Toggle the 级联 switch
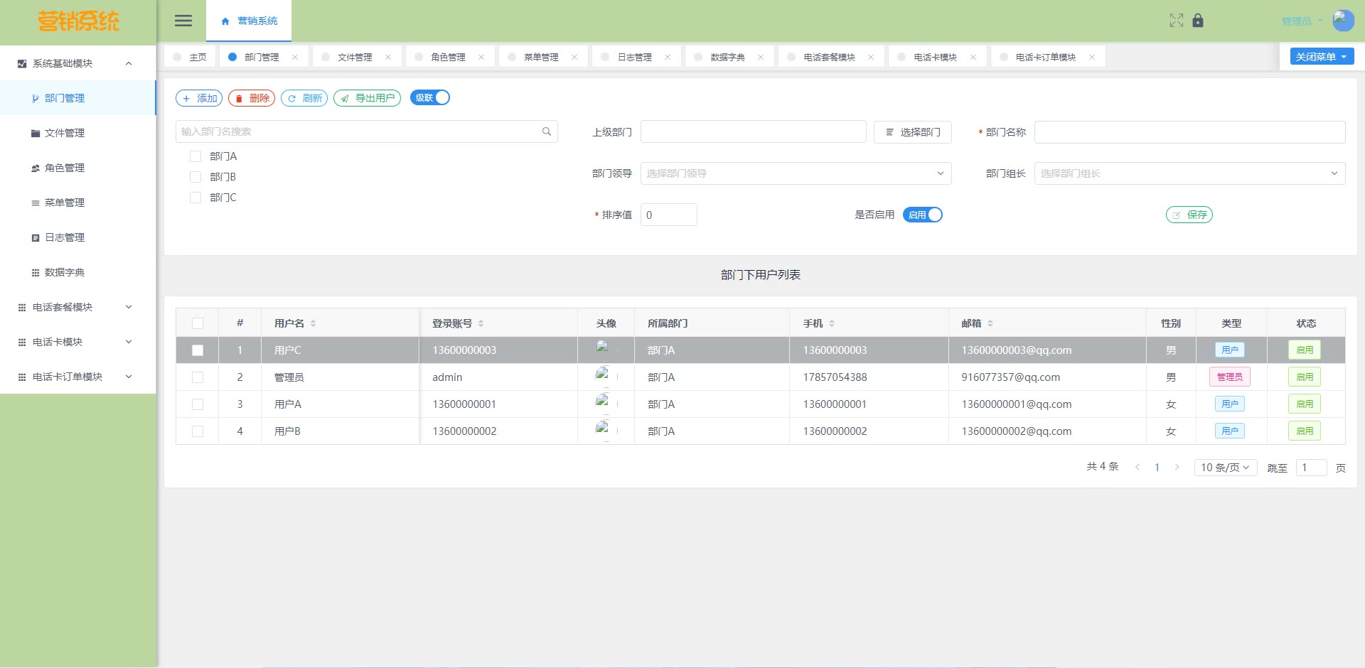1365x668 pixels. 430,98
